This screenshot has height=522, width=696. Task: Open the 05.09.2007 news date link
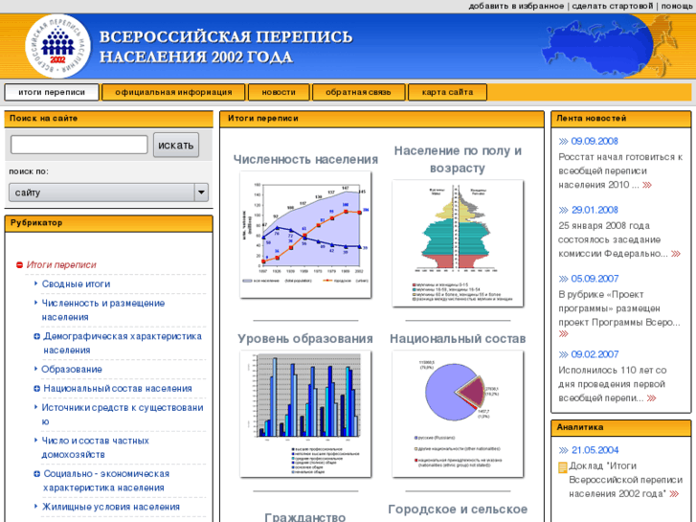point(595,279)
